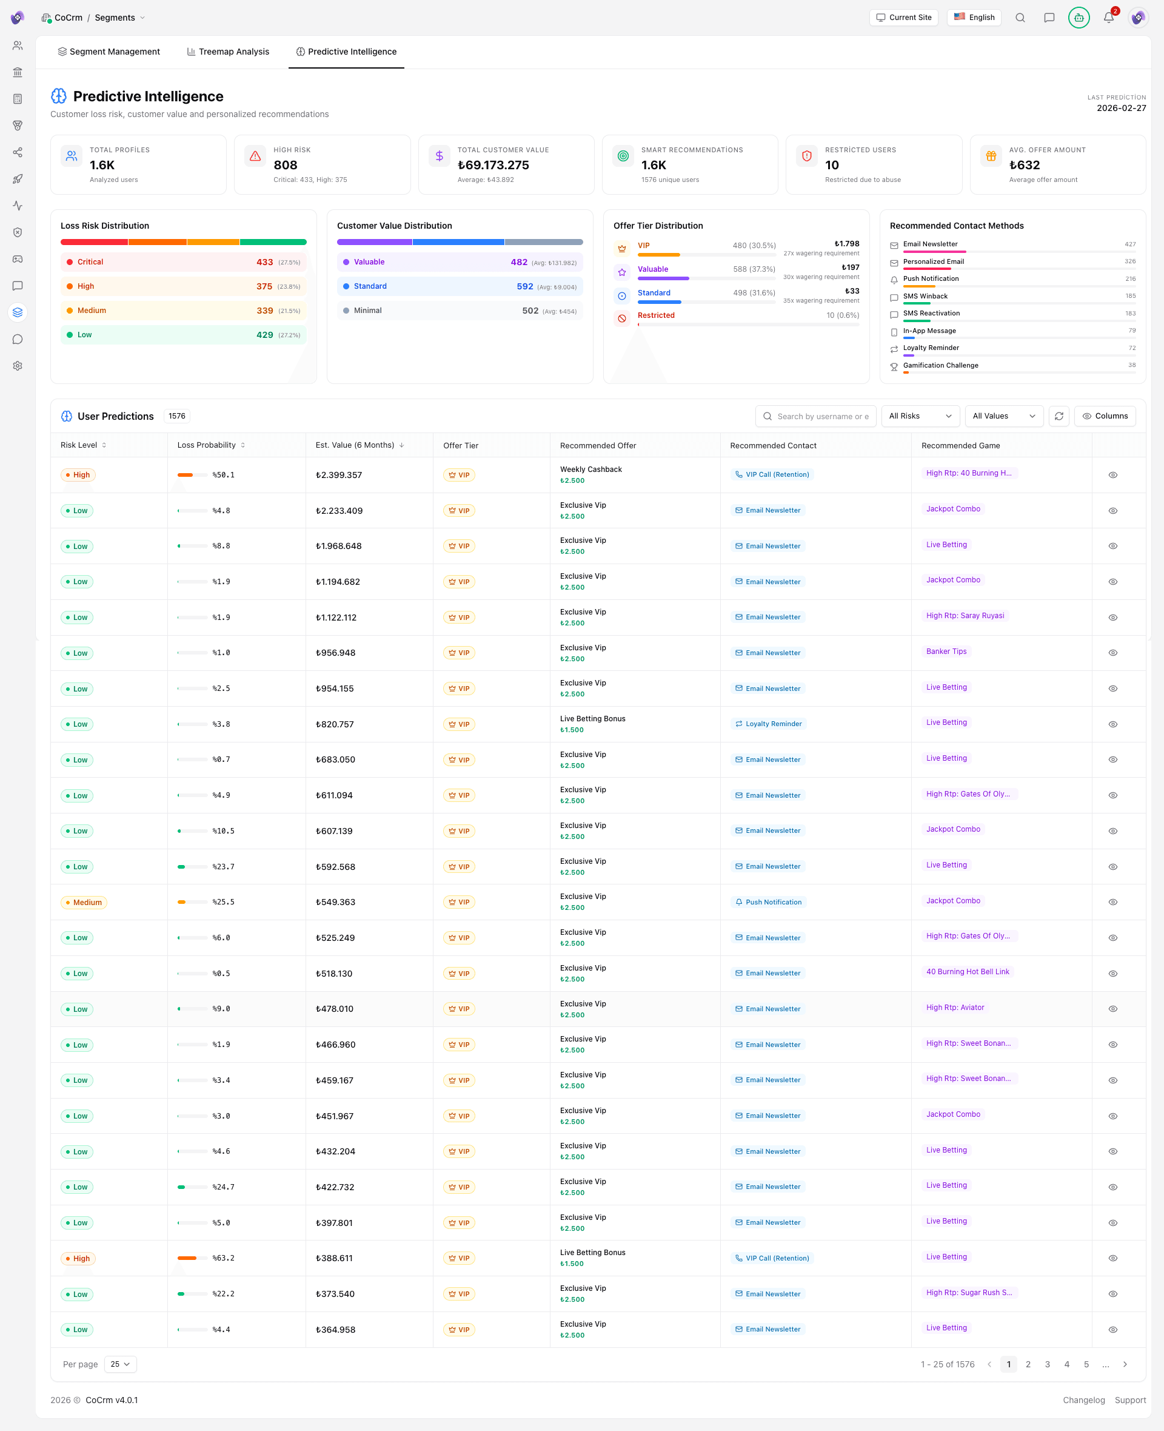Refresh the User Predictions table
The width and height of the screenshot is (1164, 1431).
coord(1059,416)
